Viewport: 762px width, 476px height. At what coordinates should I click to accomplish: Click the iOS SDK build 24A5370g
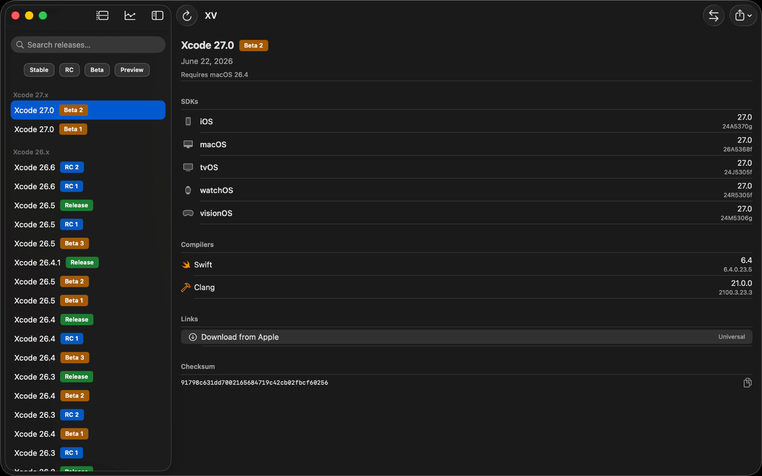coord(737,127)
